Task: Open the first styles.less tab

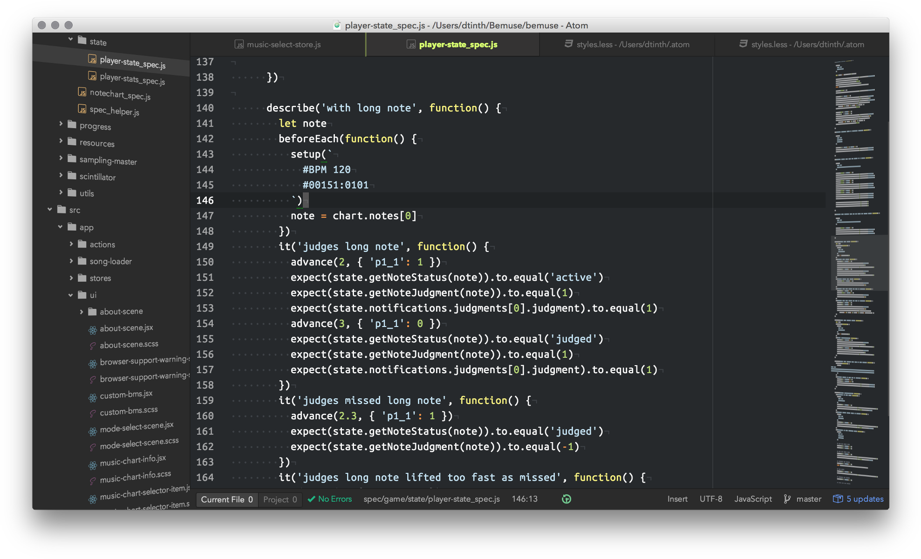Action: pos(627,45)
